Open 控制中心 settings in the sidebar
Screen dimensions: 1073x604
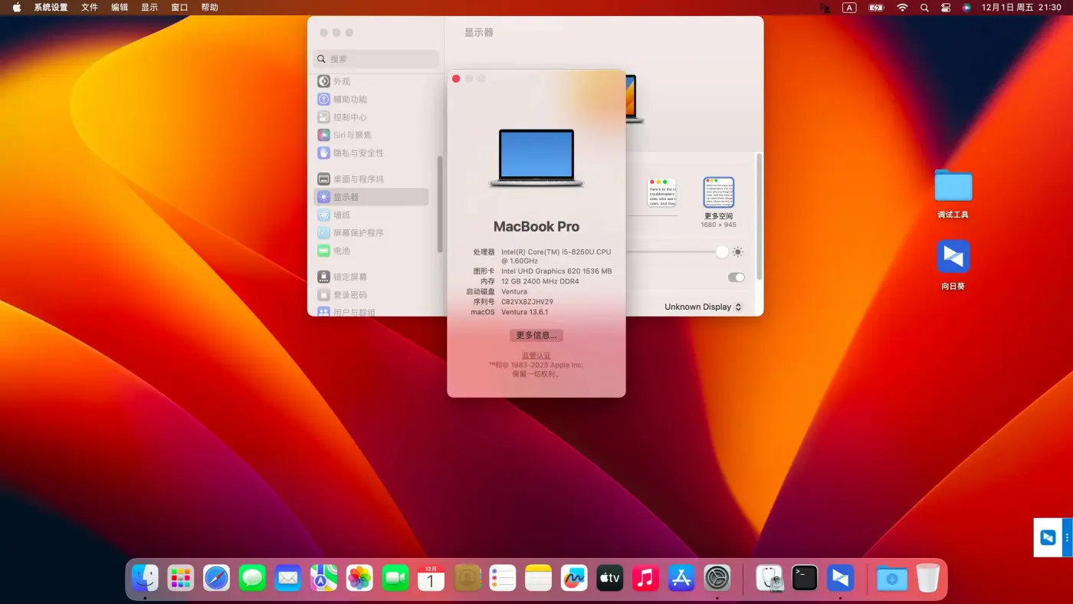349,117
